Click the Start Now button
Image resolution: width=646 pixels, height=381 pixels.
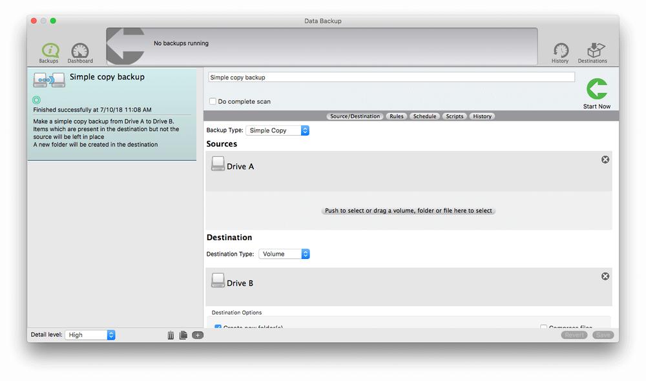(596, 87)
